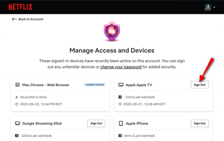Click the Apple TV monitor icon
This screenshot has height=141, width=224.
point(121,85)
